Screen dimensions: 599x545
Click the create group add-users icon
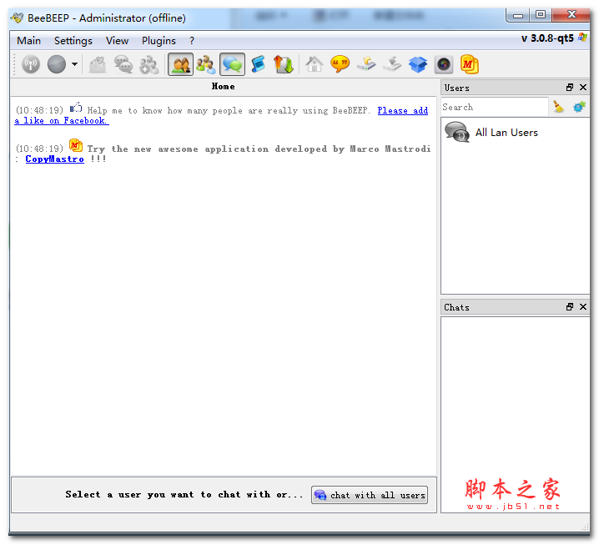point(149,63)
